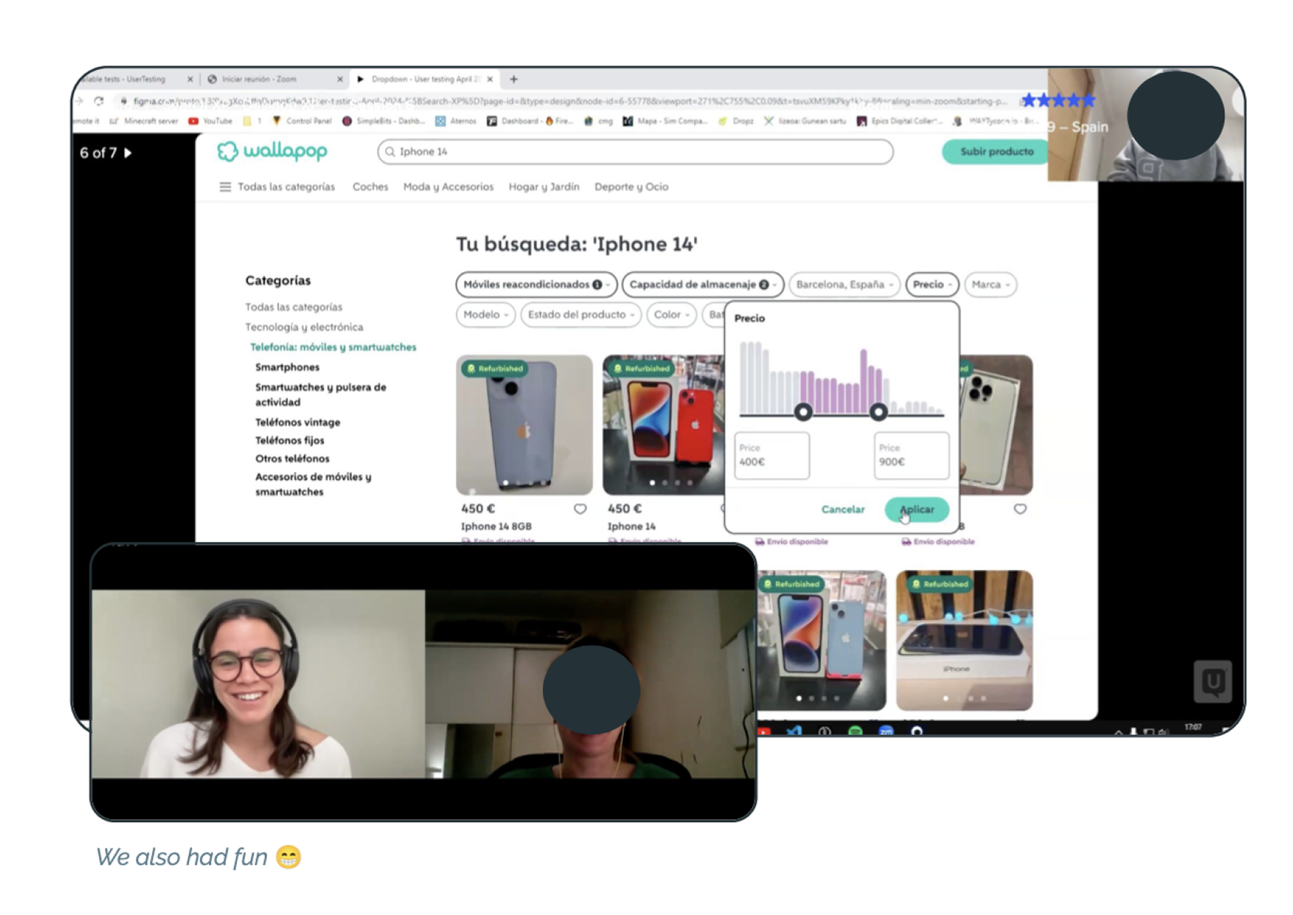Click Cancelar in the Precio popup
This screenshot has height=915, width=1293.
[x=843, y=509]
